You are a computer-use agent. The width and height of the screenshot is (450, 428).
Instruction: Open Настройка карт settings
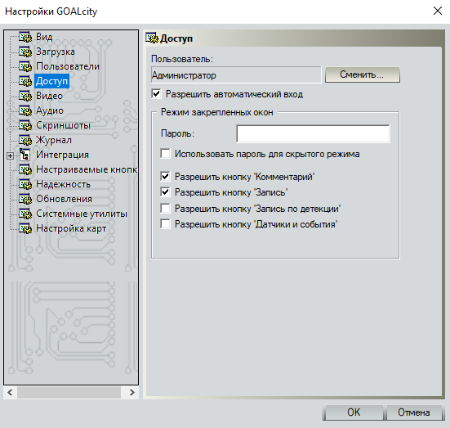[71, 228]
